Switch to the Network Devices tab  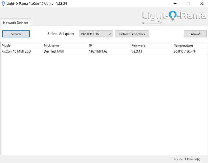pyautogui.click(x=16, y=23)
